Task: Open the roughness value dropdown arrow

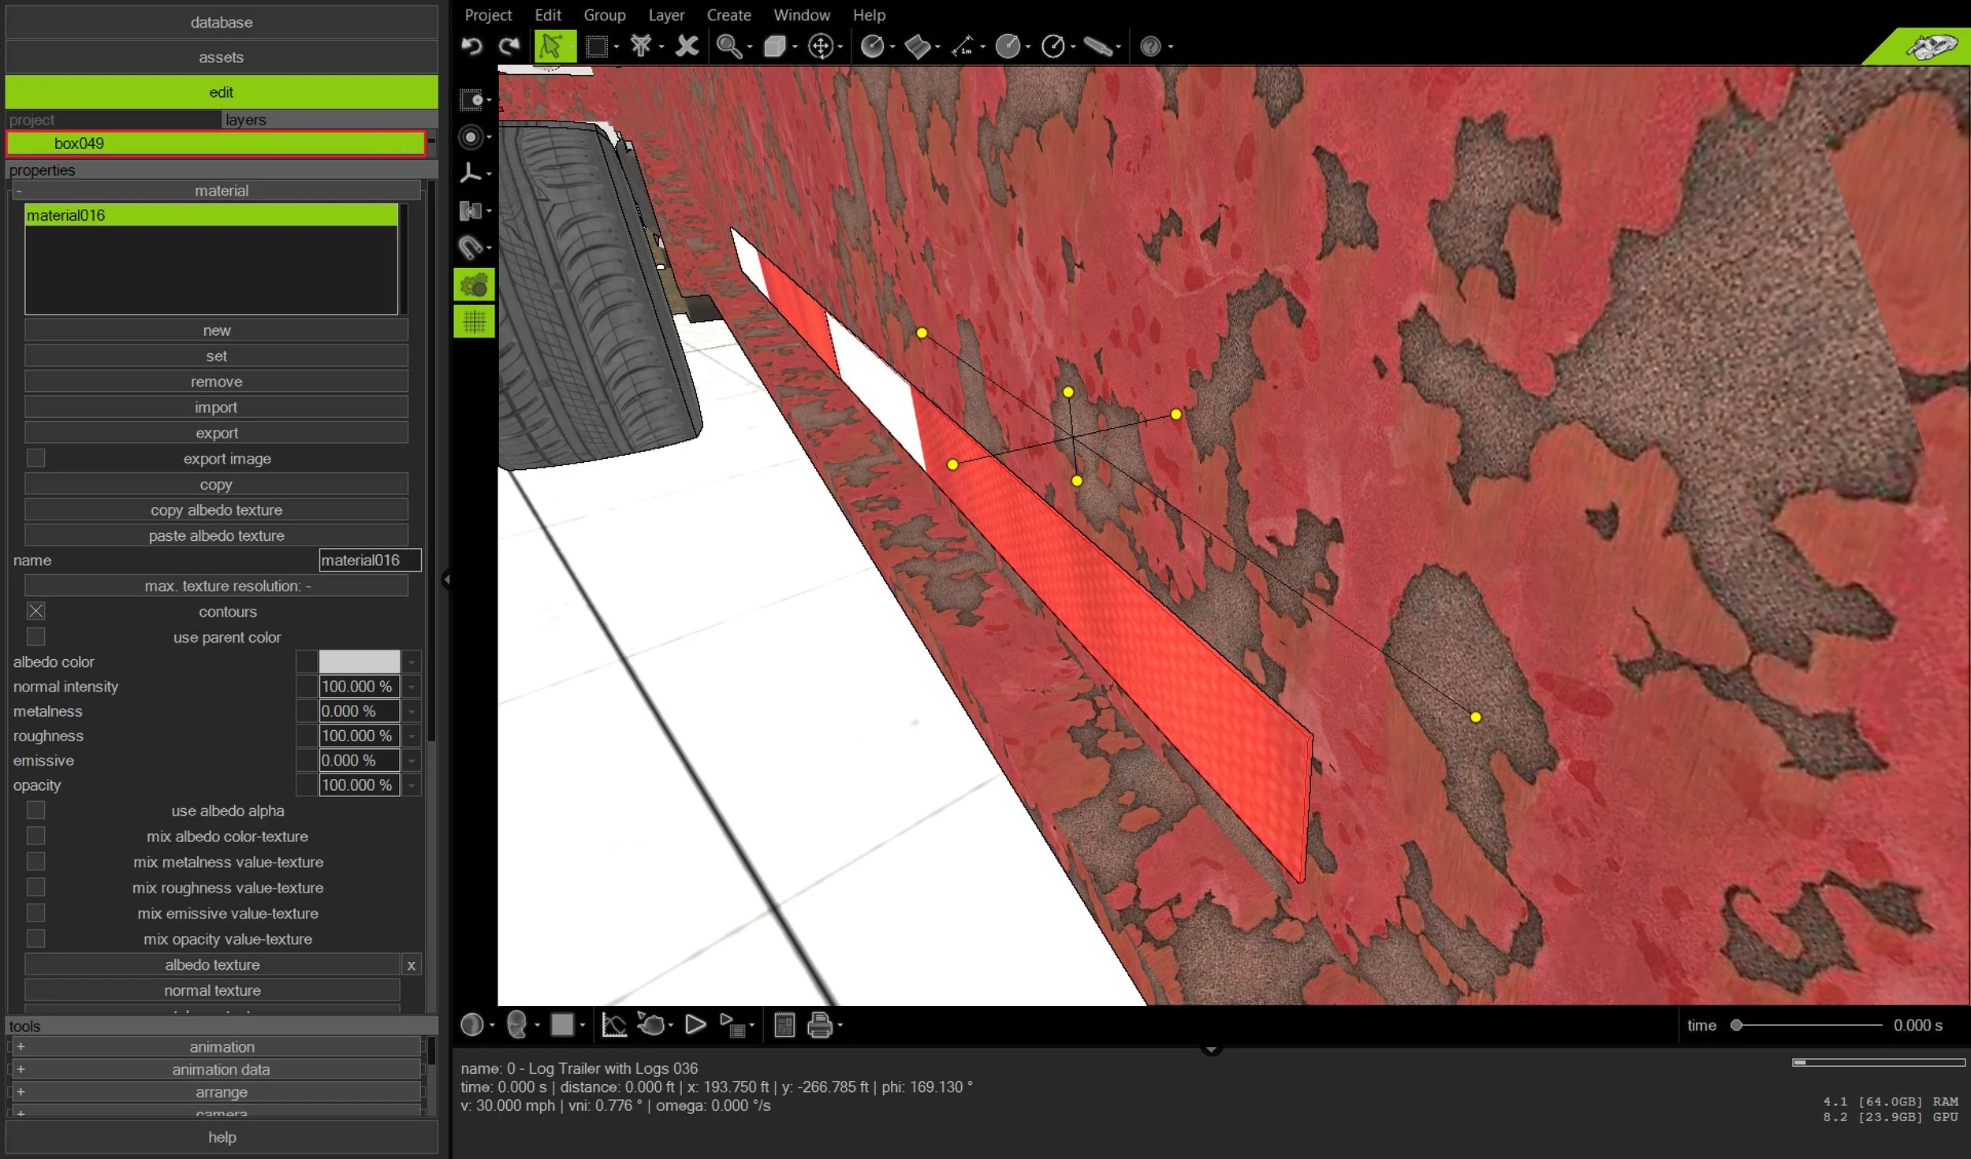Action: coord(412,736)
